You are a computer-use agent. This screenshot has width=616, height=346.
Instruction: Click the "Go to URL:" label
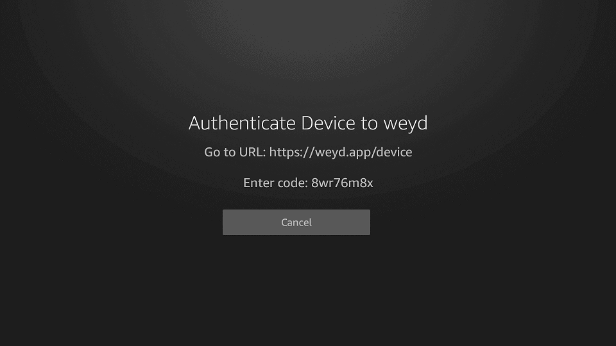235,152
